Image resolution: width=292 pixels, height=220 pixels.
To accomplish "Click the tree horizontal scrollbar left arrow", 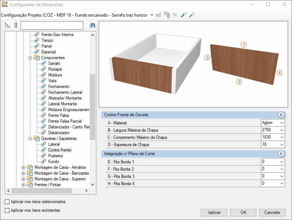I will coord(8,190).
